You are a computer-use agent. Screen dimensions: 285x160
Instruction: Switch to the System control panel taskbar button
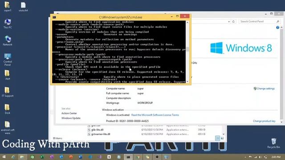click(x=166, y=157)
